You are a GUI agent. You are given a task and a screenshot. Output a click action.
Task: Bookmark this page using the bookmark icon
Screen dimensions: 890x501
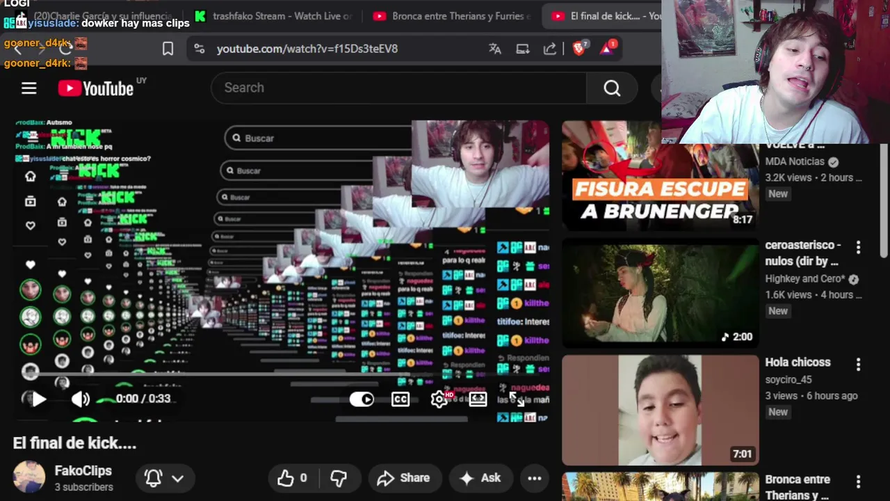168,49
